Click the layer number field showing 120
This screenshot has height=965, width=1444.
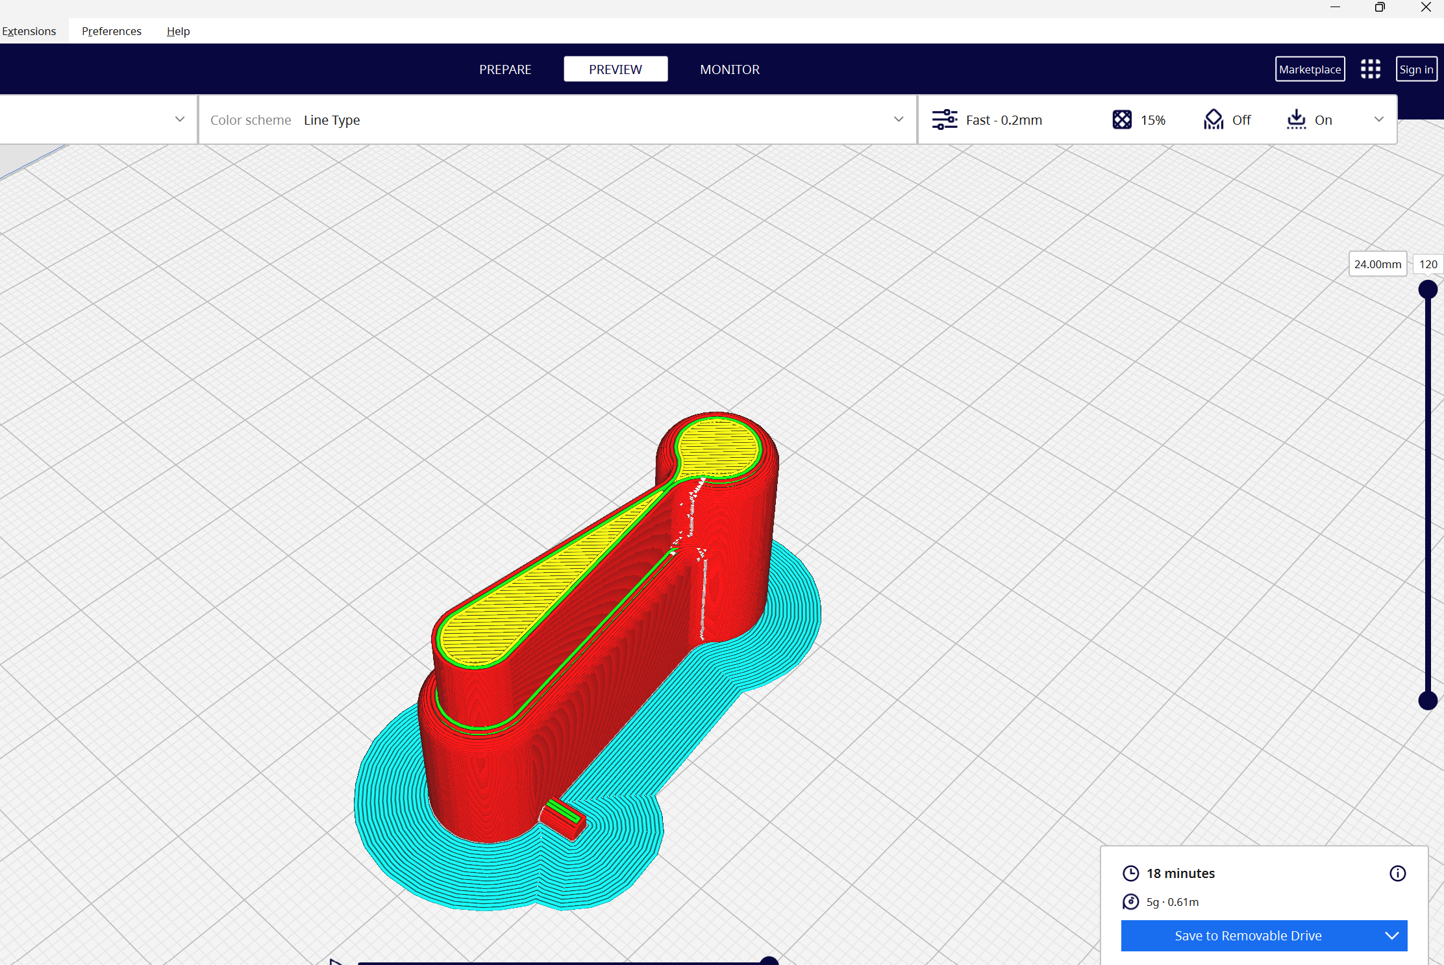click(1428, 264)
